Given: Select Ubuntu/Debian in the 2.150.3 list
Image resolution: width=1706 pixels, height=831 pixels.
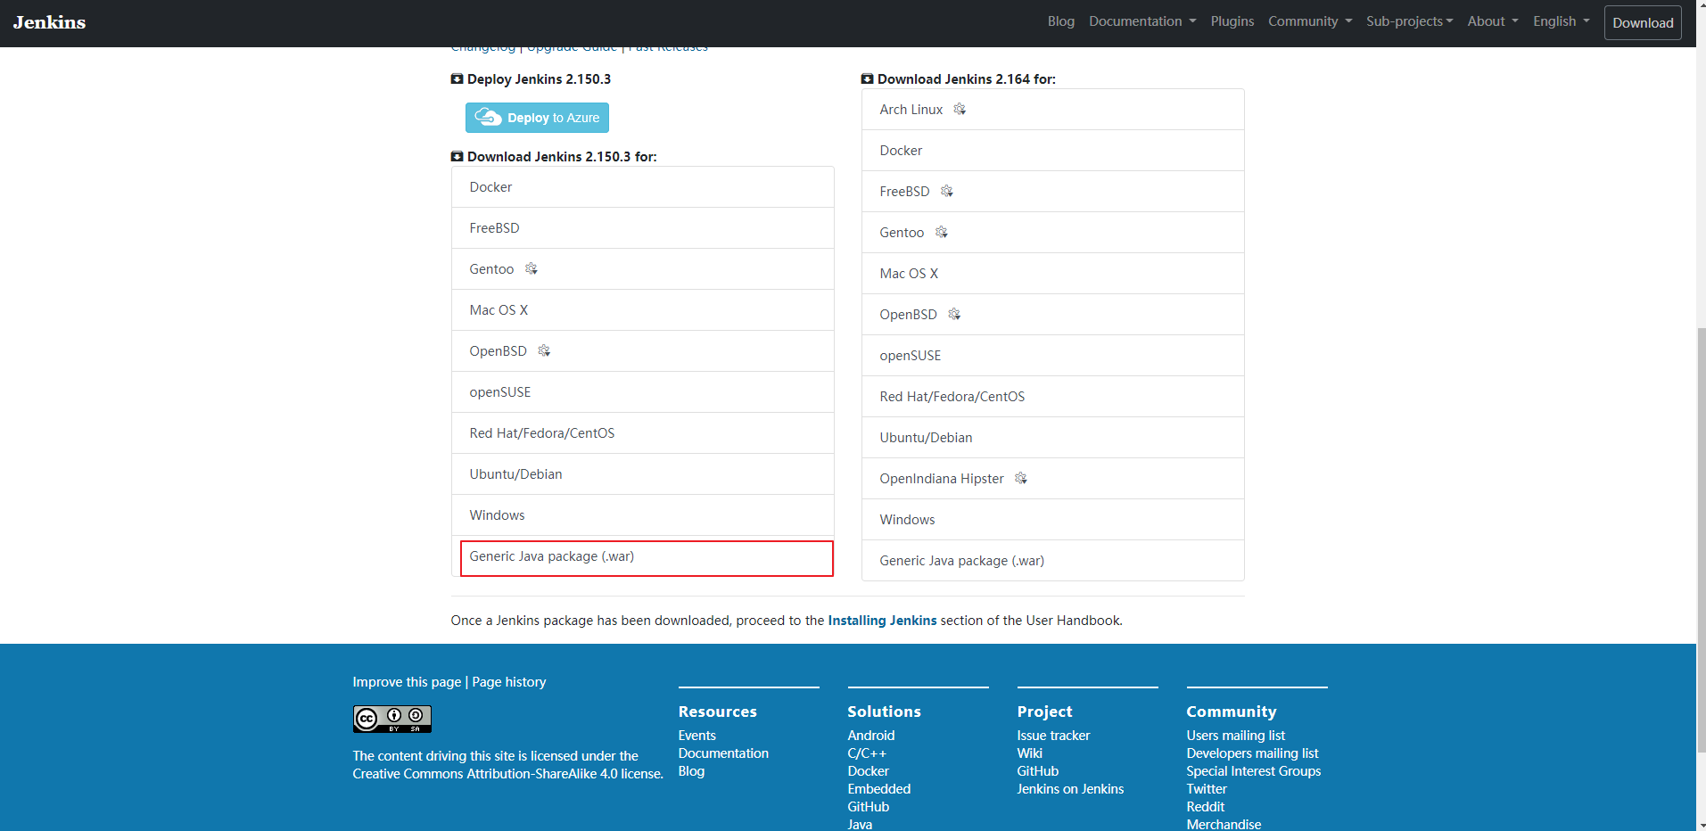Looking at the screenshot, I should (643, 474).
